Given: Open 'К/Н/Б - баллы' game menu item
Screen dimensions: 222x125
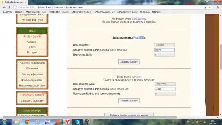Looking at the screenshot, I should [x=32, y=36].
